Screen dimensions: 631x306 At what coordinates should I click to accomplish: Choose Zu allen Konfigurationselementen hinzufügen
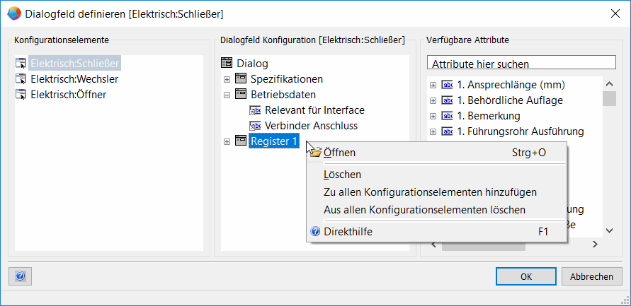430,192
